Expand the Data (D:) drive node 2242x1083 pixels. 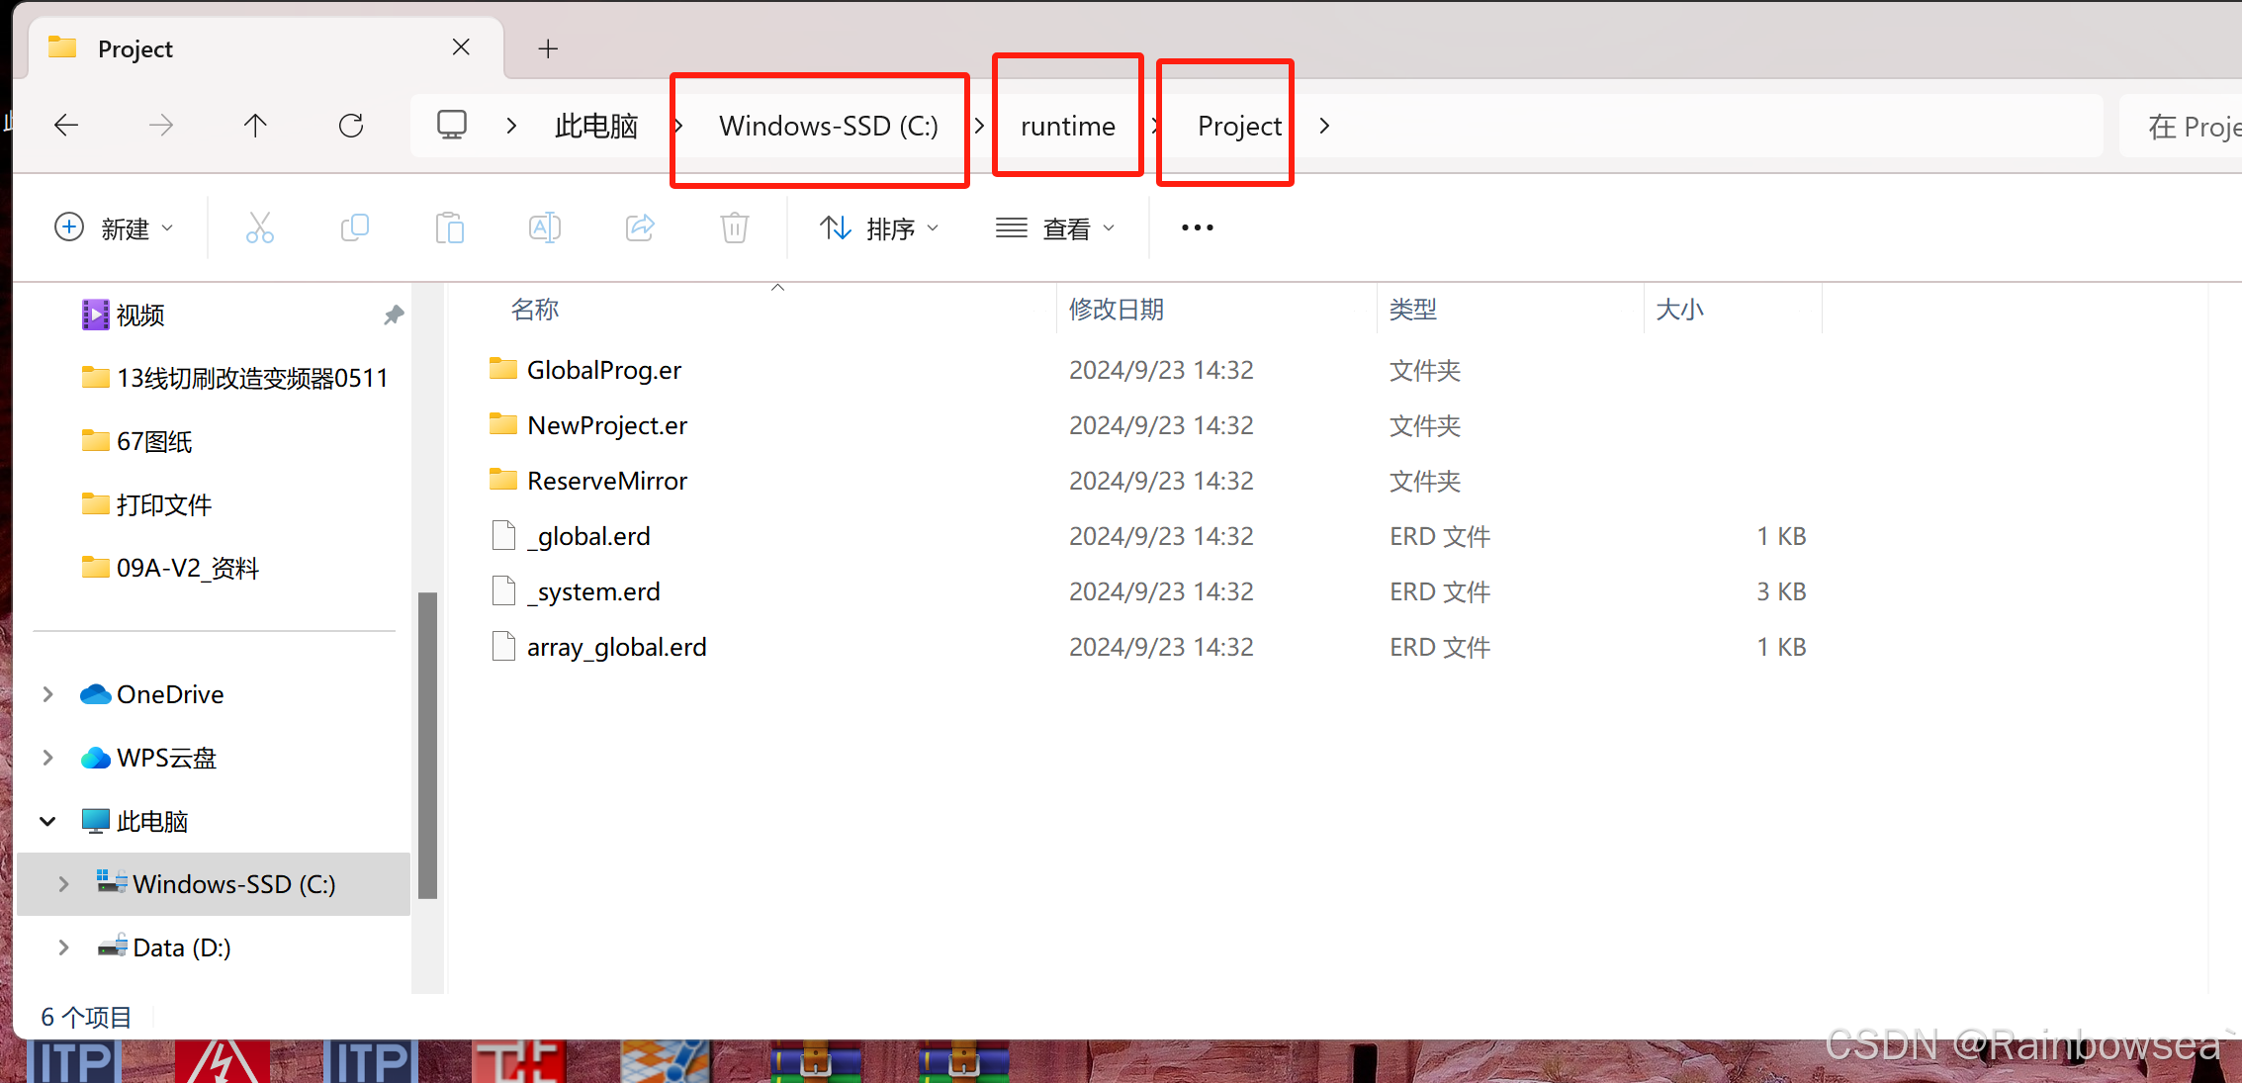[x=63, y=948]
